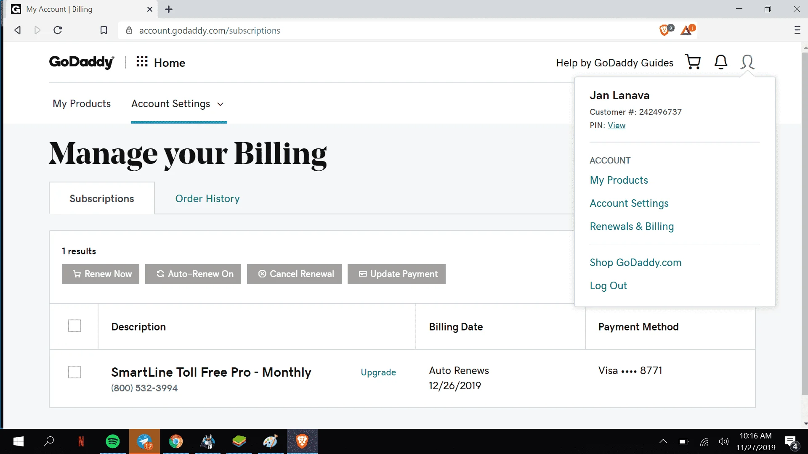Open the volume control in system tray
Image resolution: width=808 pixels, height=454 pixels.
pyautogui.click(x=723, y=441)
